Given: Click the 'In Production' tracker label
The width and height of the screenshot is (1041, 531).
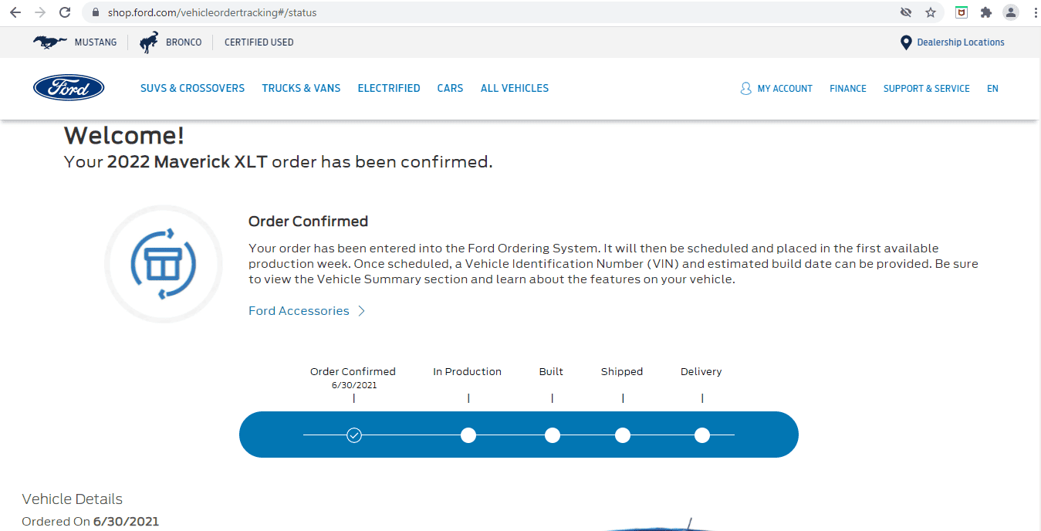Looking at the screenshot, I should pyautogui.click(x=467, y=371).
